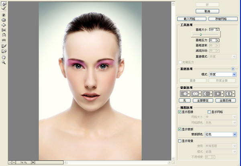
Task: Click the zoom out minus button
Action: tap(10, 162)
